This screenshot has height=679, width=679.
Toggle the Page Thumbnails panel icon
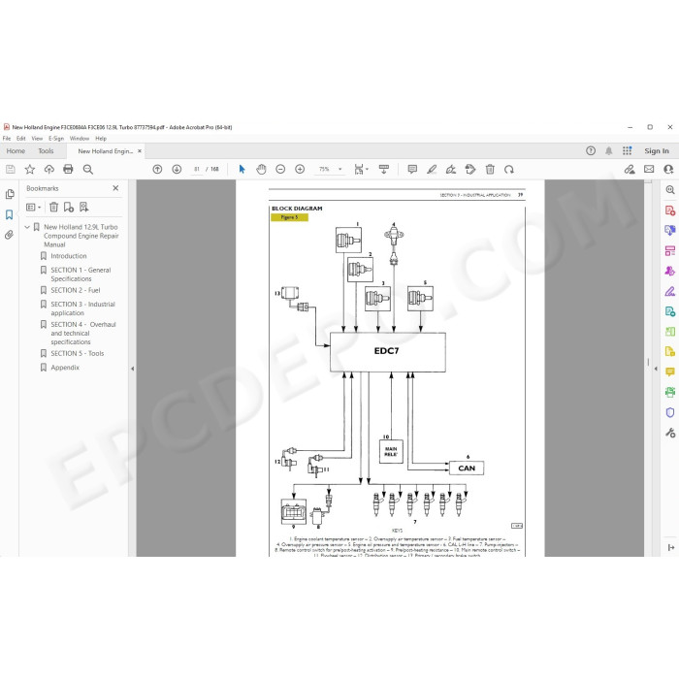pyautogui.click(x=9, y=194)
